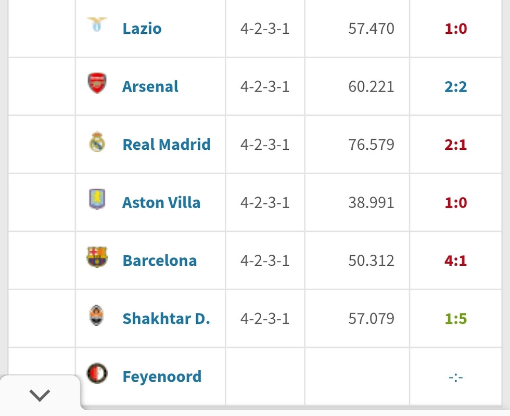Viewport: 510px width, 416px height.
Task: Open the 2:2 result against Arsenal
Action: 456,87
